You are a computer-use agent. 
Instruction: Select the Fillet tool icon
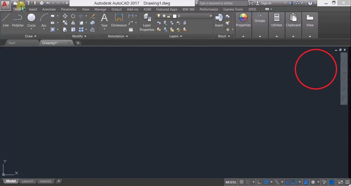point(81,23)
